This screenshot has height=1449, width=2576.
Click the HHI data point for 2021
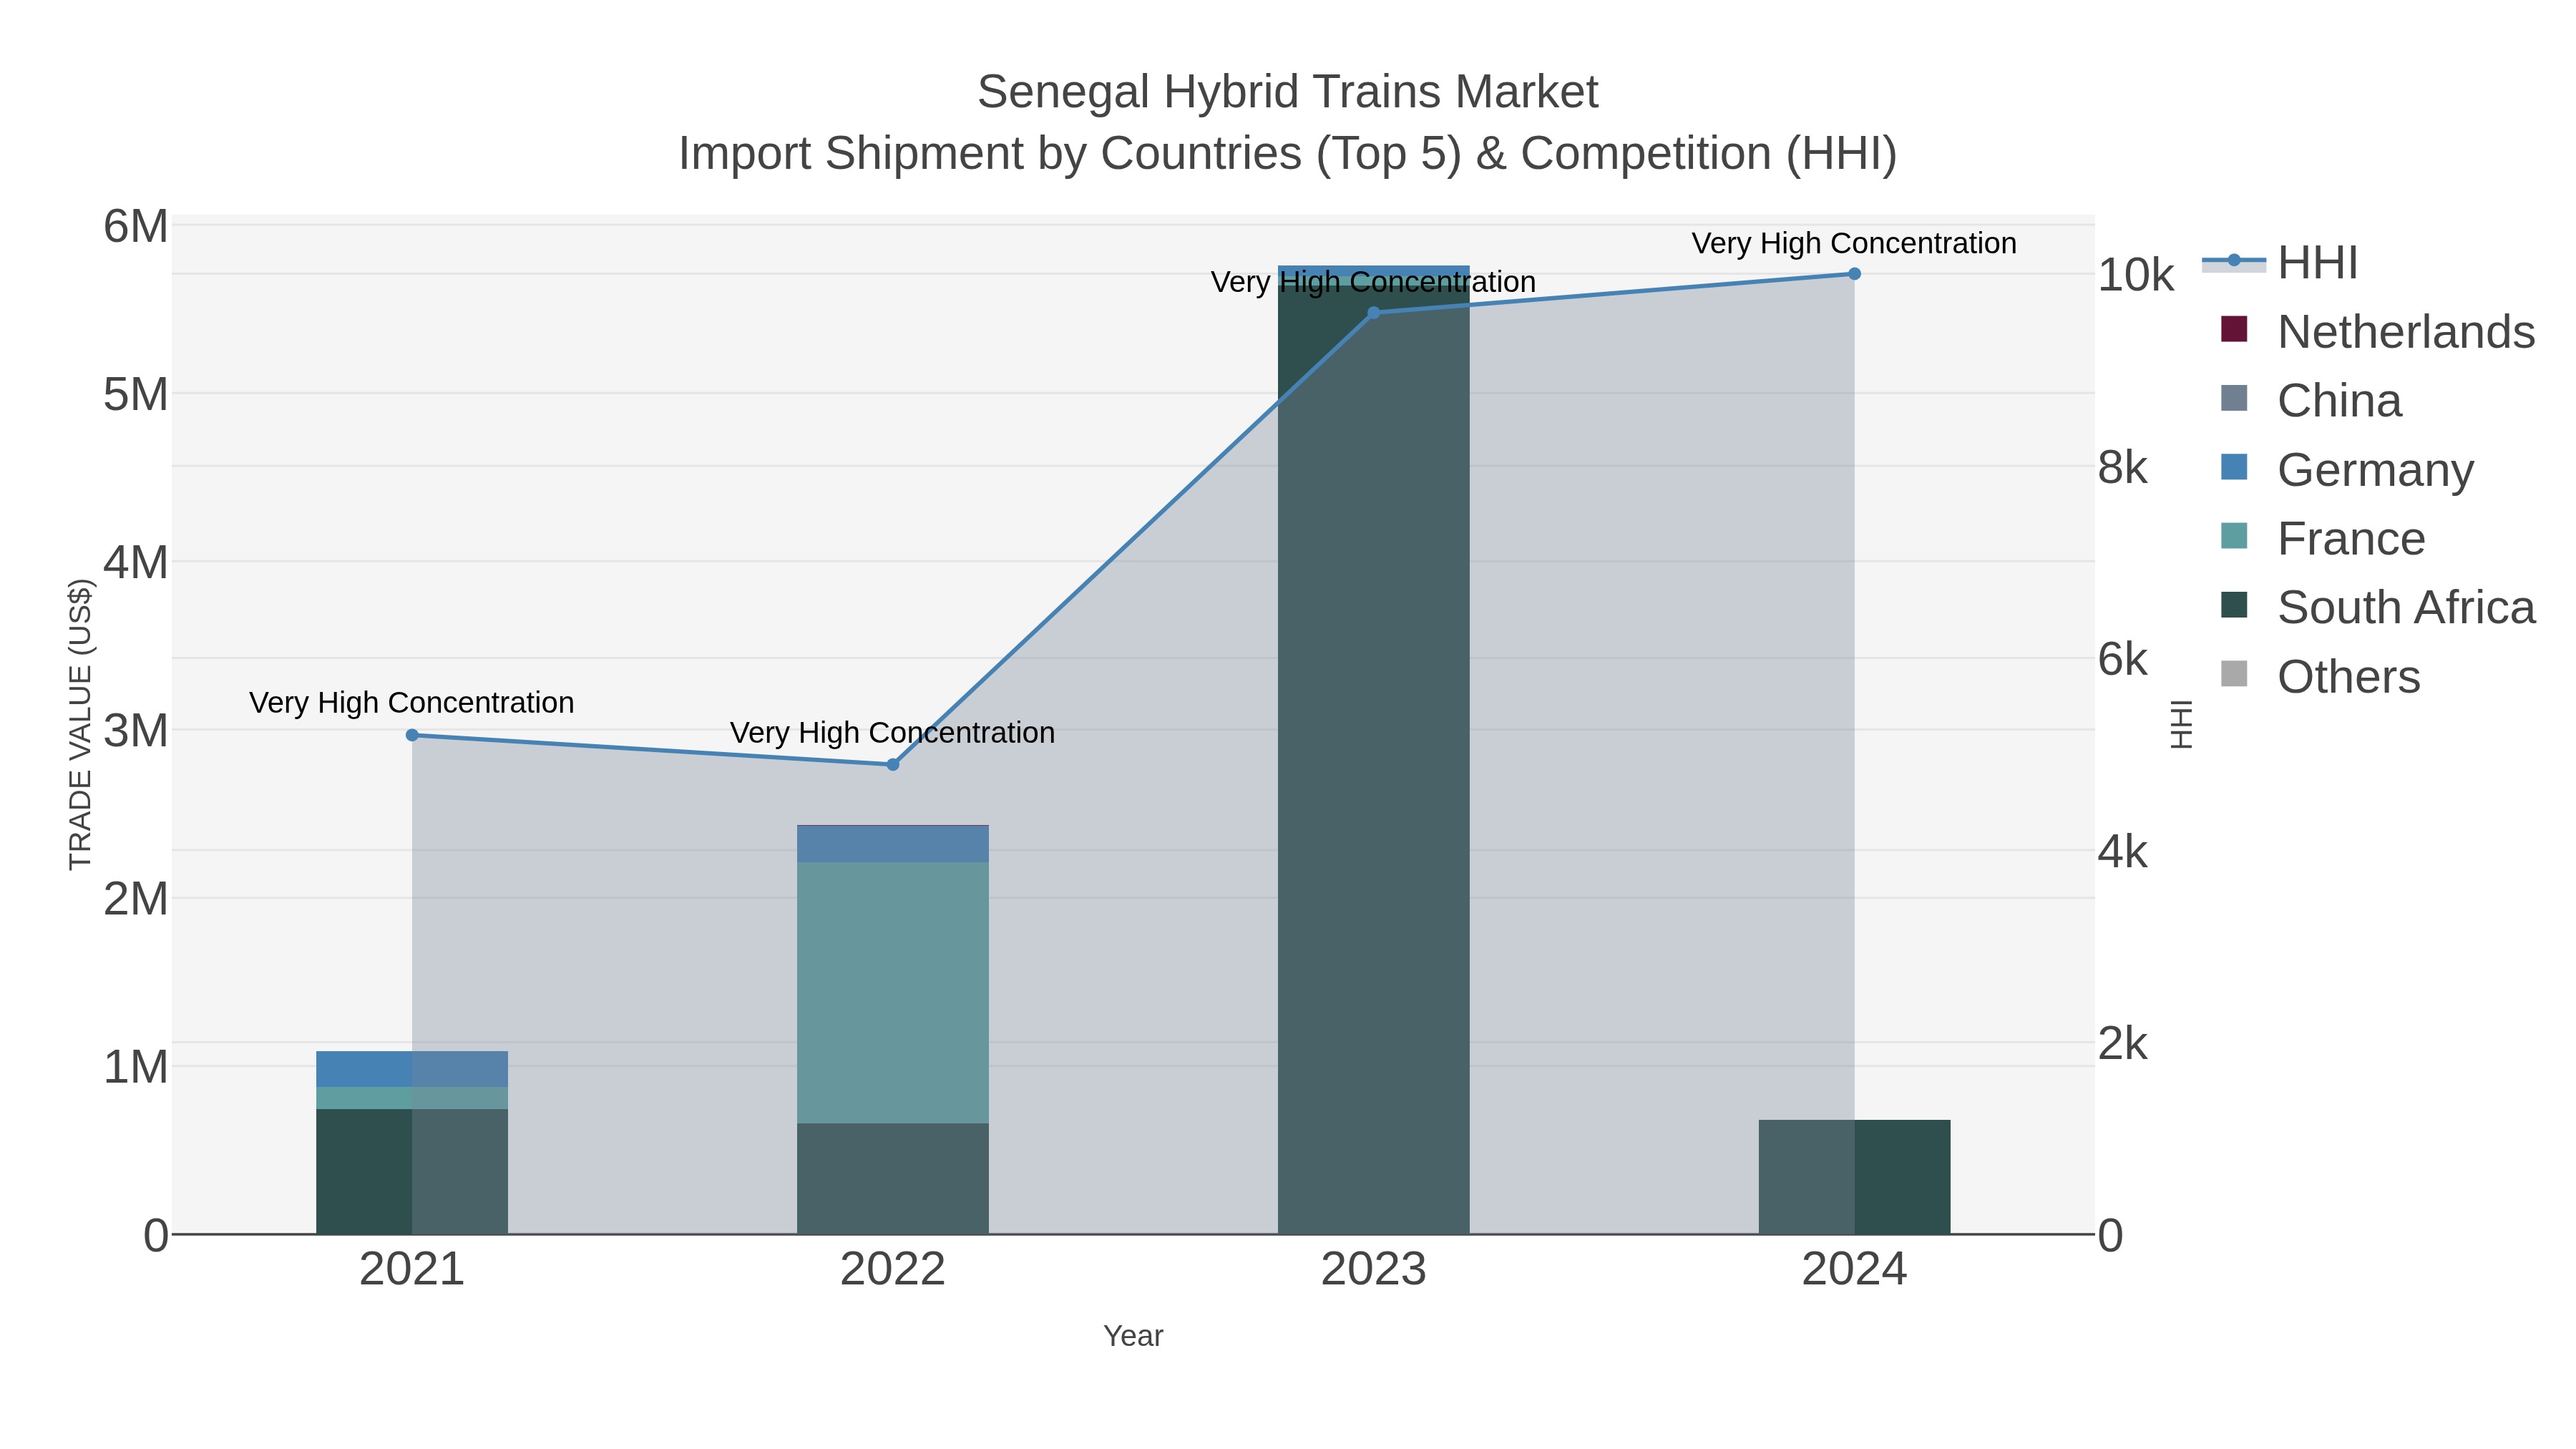click(412, 735)
